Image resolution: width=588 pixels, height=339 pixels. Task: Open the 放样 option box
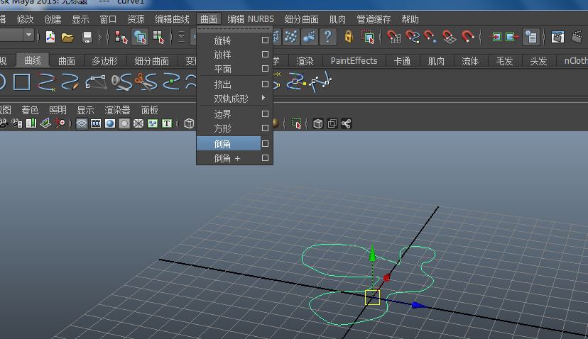pyautogui.click(x=265, y=55)
